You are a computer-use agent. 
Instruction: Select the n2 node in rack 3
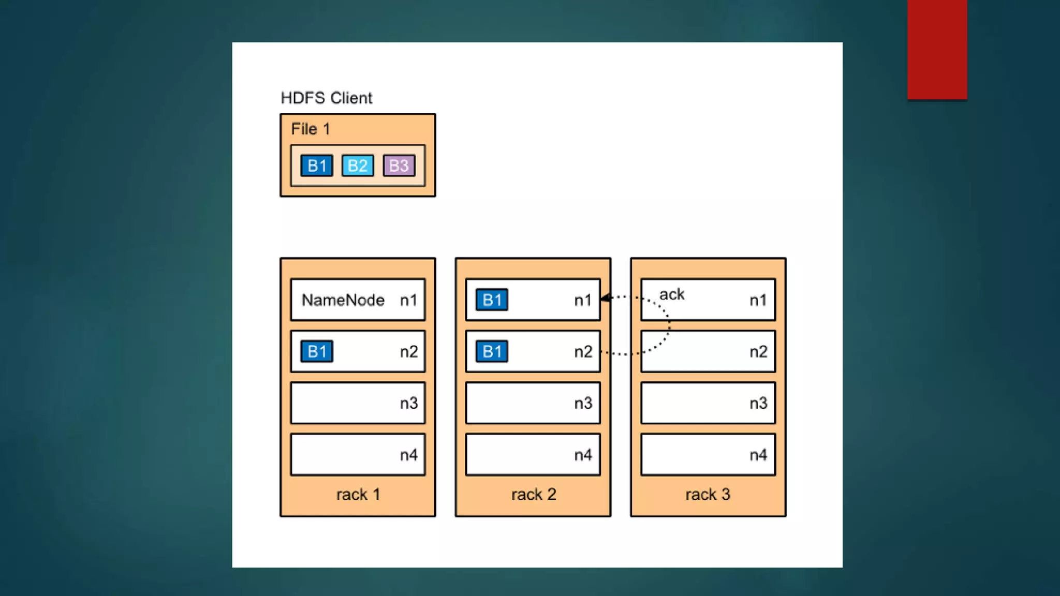pos(708,351)
